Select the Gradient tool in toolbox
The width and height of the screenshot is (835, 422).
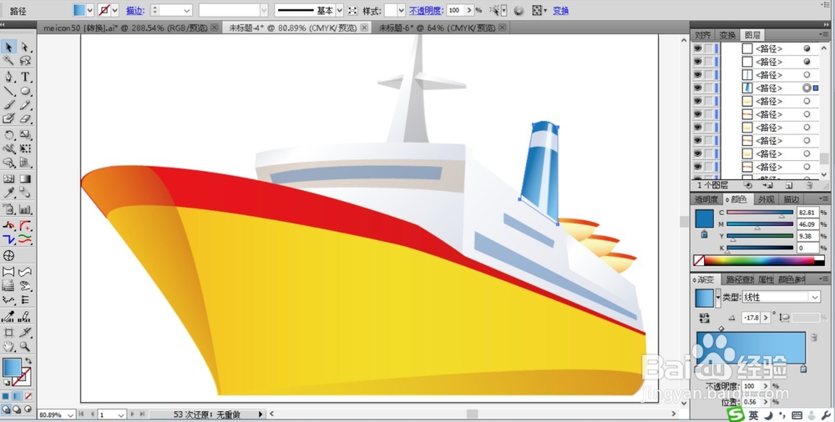click(x=25, y=178)
